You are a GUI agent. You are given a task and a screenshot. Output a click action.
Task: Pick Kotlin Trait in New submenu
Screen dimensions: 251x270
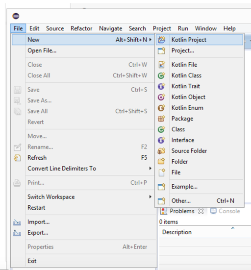pos(200,86)
